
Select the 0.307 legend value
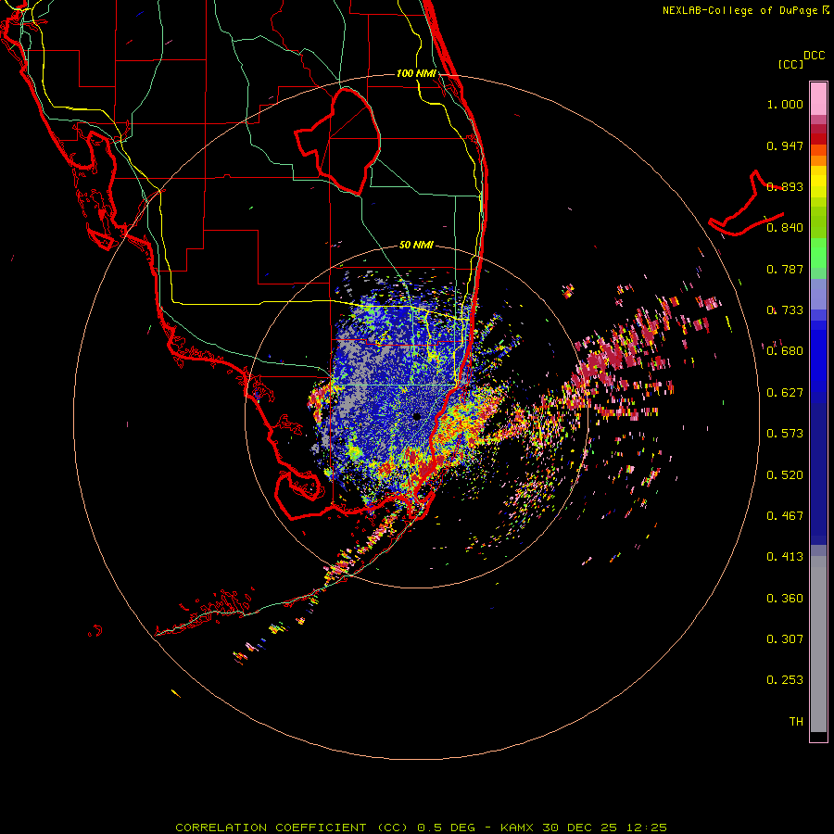tap(785, 639)
